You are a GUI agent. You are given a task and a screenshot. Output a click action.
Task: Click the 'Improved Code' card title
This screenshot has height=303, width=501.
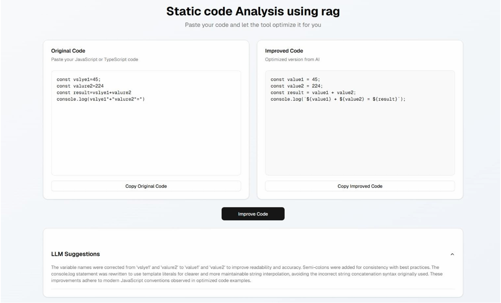tap(284, 51)
